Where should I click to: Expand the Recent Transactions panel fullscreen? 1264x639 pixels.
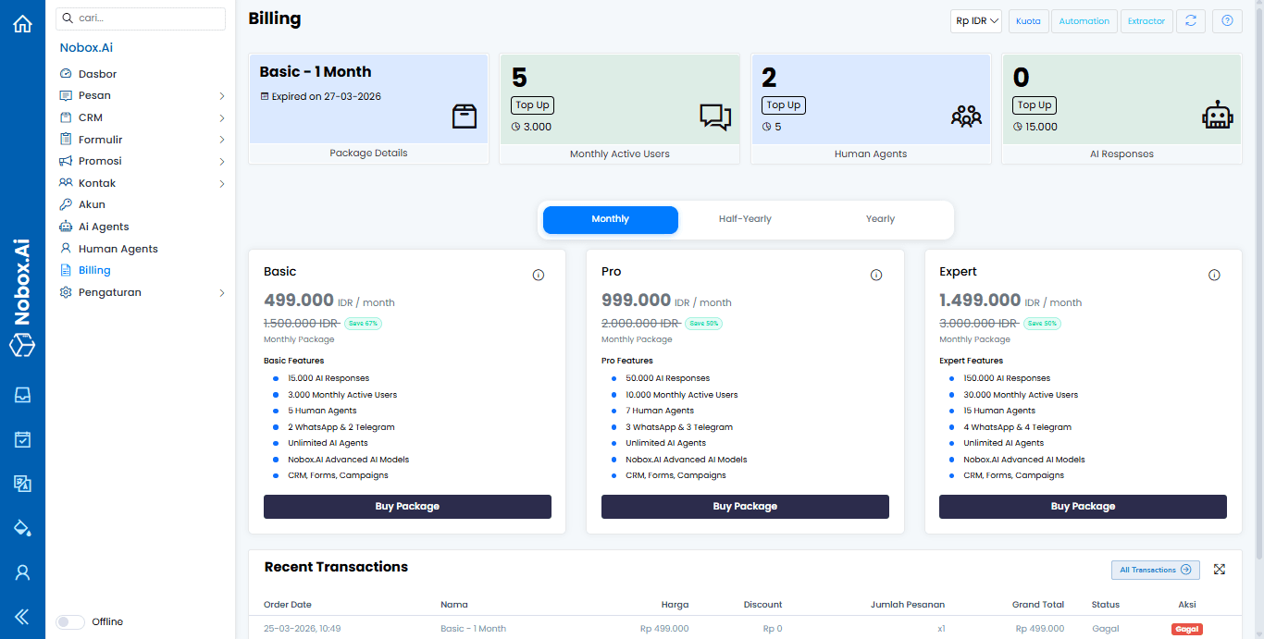(x=1220, y=570)
